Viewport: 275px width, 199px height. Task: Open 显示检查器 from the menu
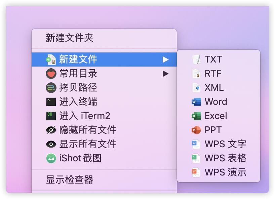pos(104,180)
